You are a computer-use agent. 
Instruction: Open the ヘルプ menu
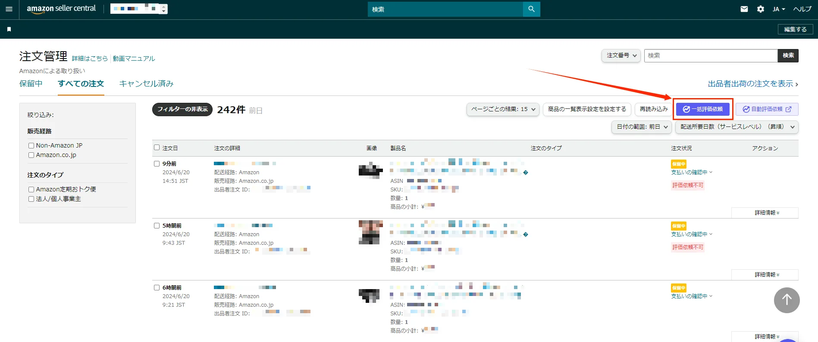pos(802,9)
